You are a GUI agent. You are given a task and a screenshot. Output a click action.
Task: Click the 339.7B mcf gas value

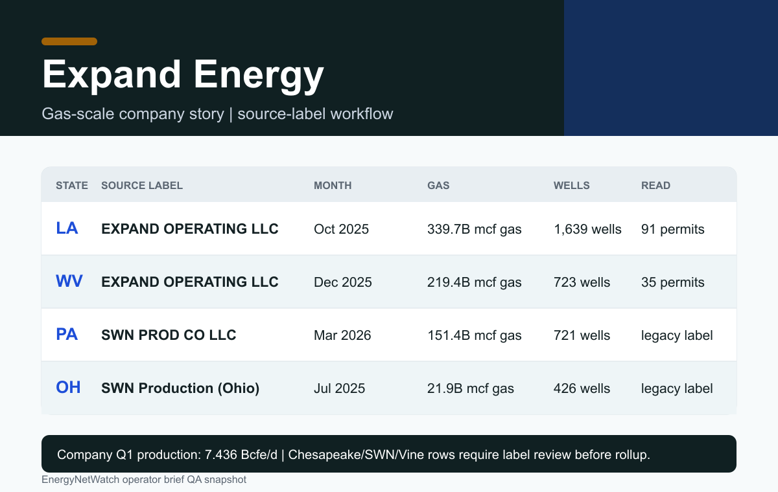[475, 229]
